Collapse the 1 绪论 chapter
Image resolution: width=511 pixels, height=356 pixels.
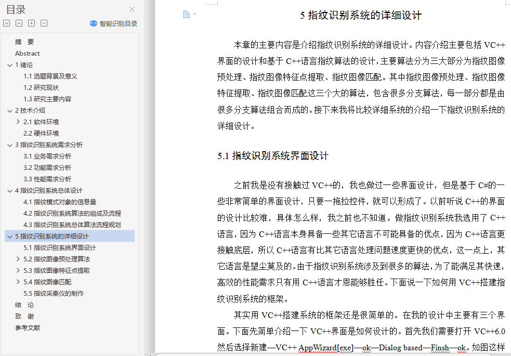pyautogui.click(x=10, y=65)
